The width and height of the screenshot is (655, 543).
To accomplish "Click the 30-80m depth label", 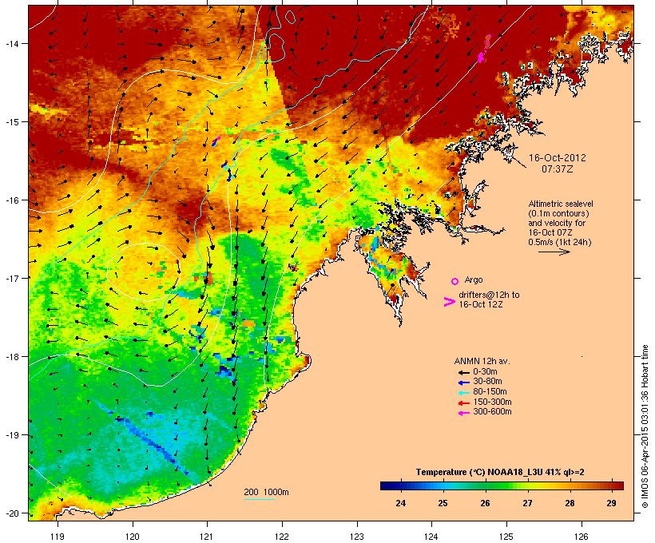I will [x=487, y=382].
